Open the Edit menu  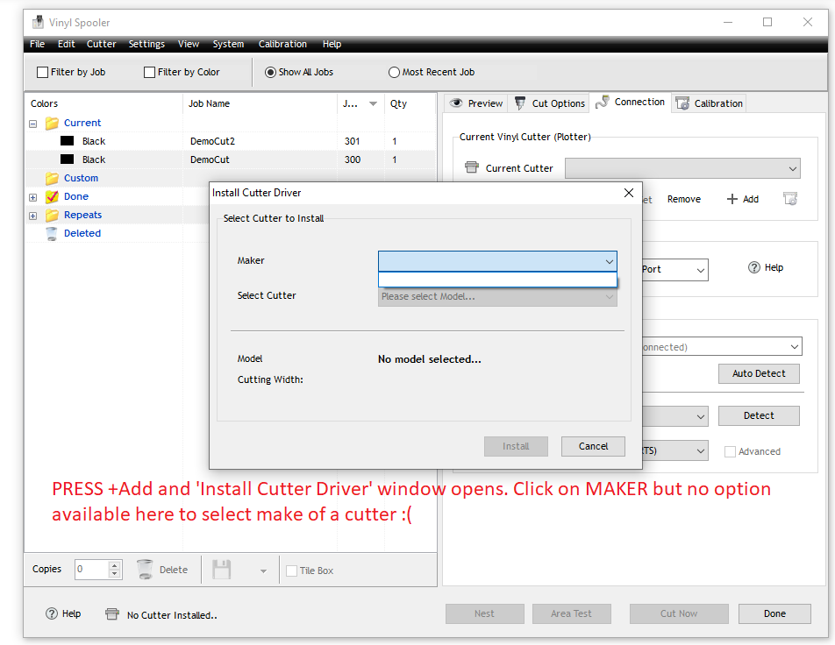click(66, 44)
